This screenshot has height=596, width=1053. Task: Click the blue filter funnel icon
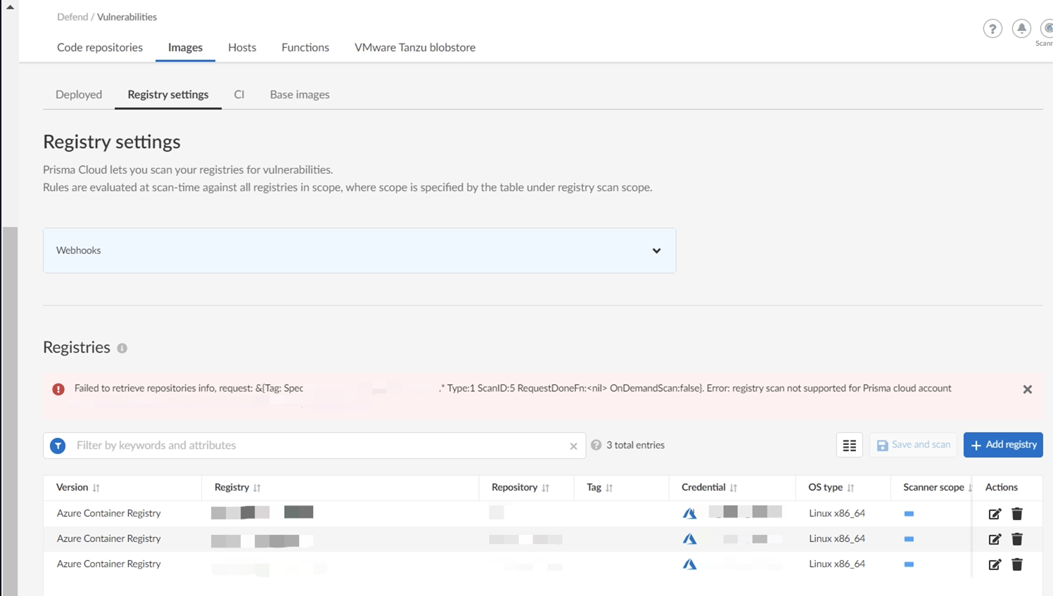click(x=58, y=446)
